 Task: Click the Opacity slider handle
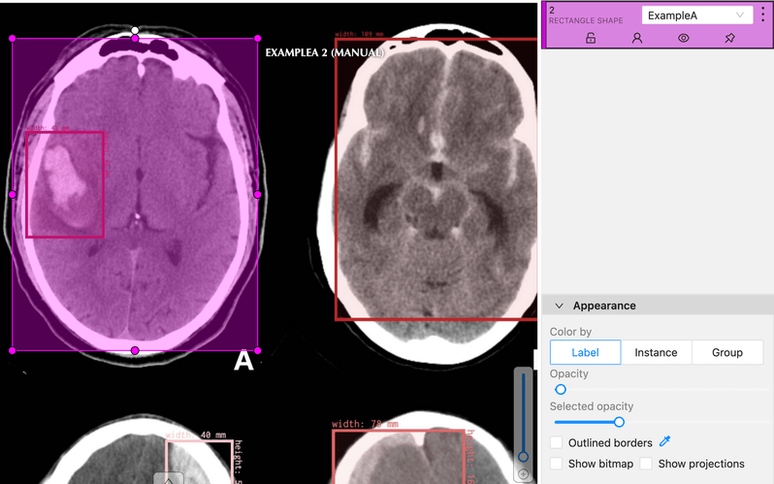coord(561,390)
